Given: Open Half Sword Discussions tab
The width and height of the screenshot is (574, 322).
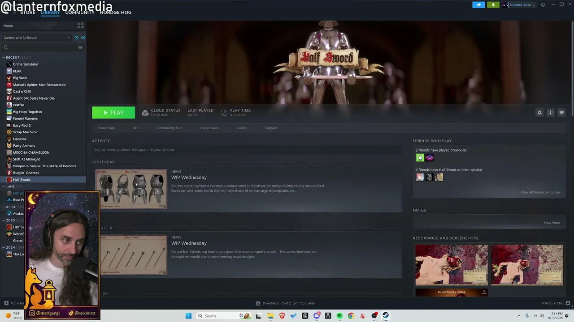Looking at the screenshot, I should click(209, 128).
